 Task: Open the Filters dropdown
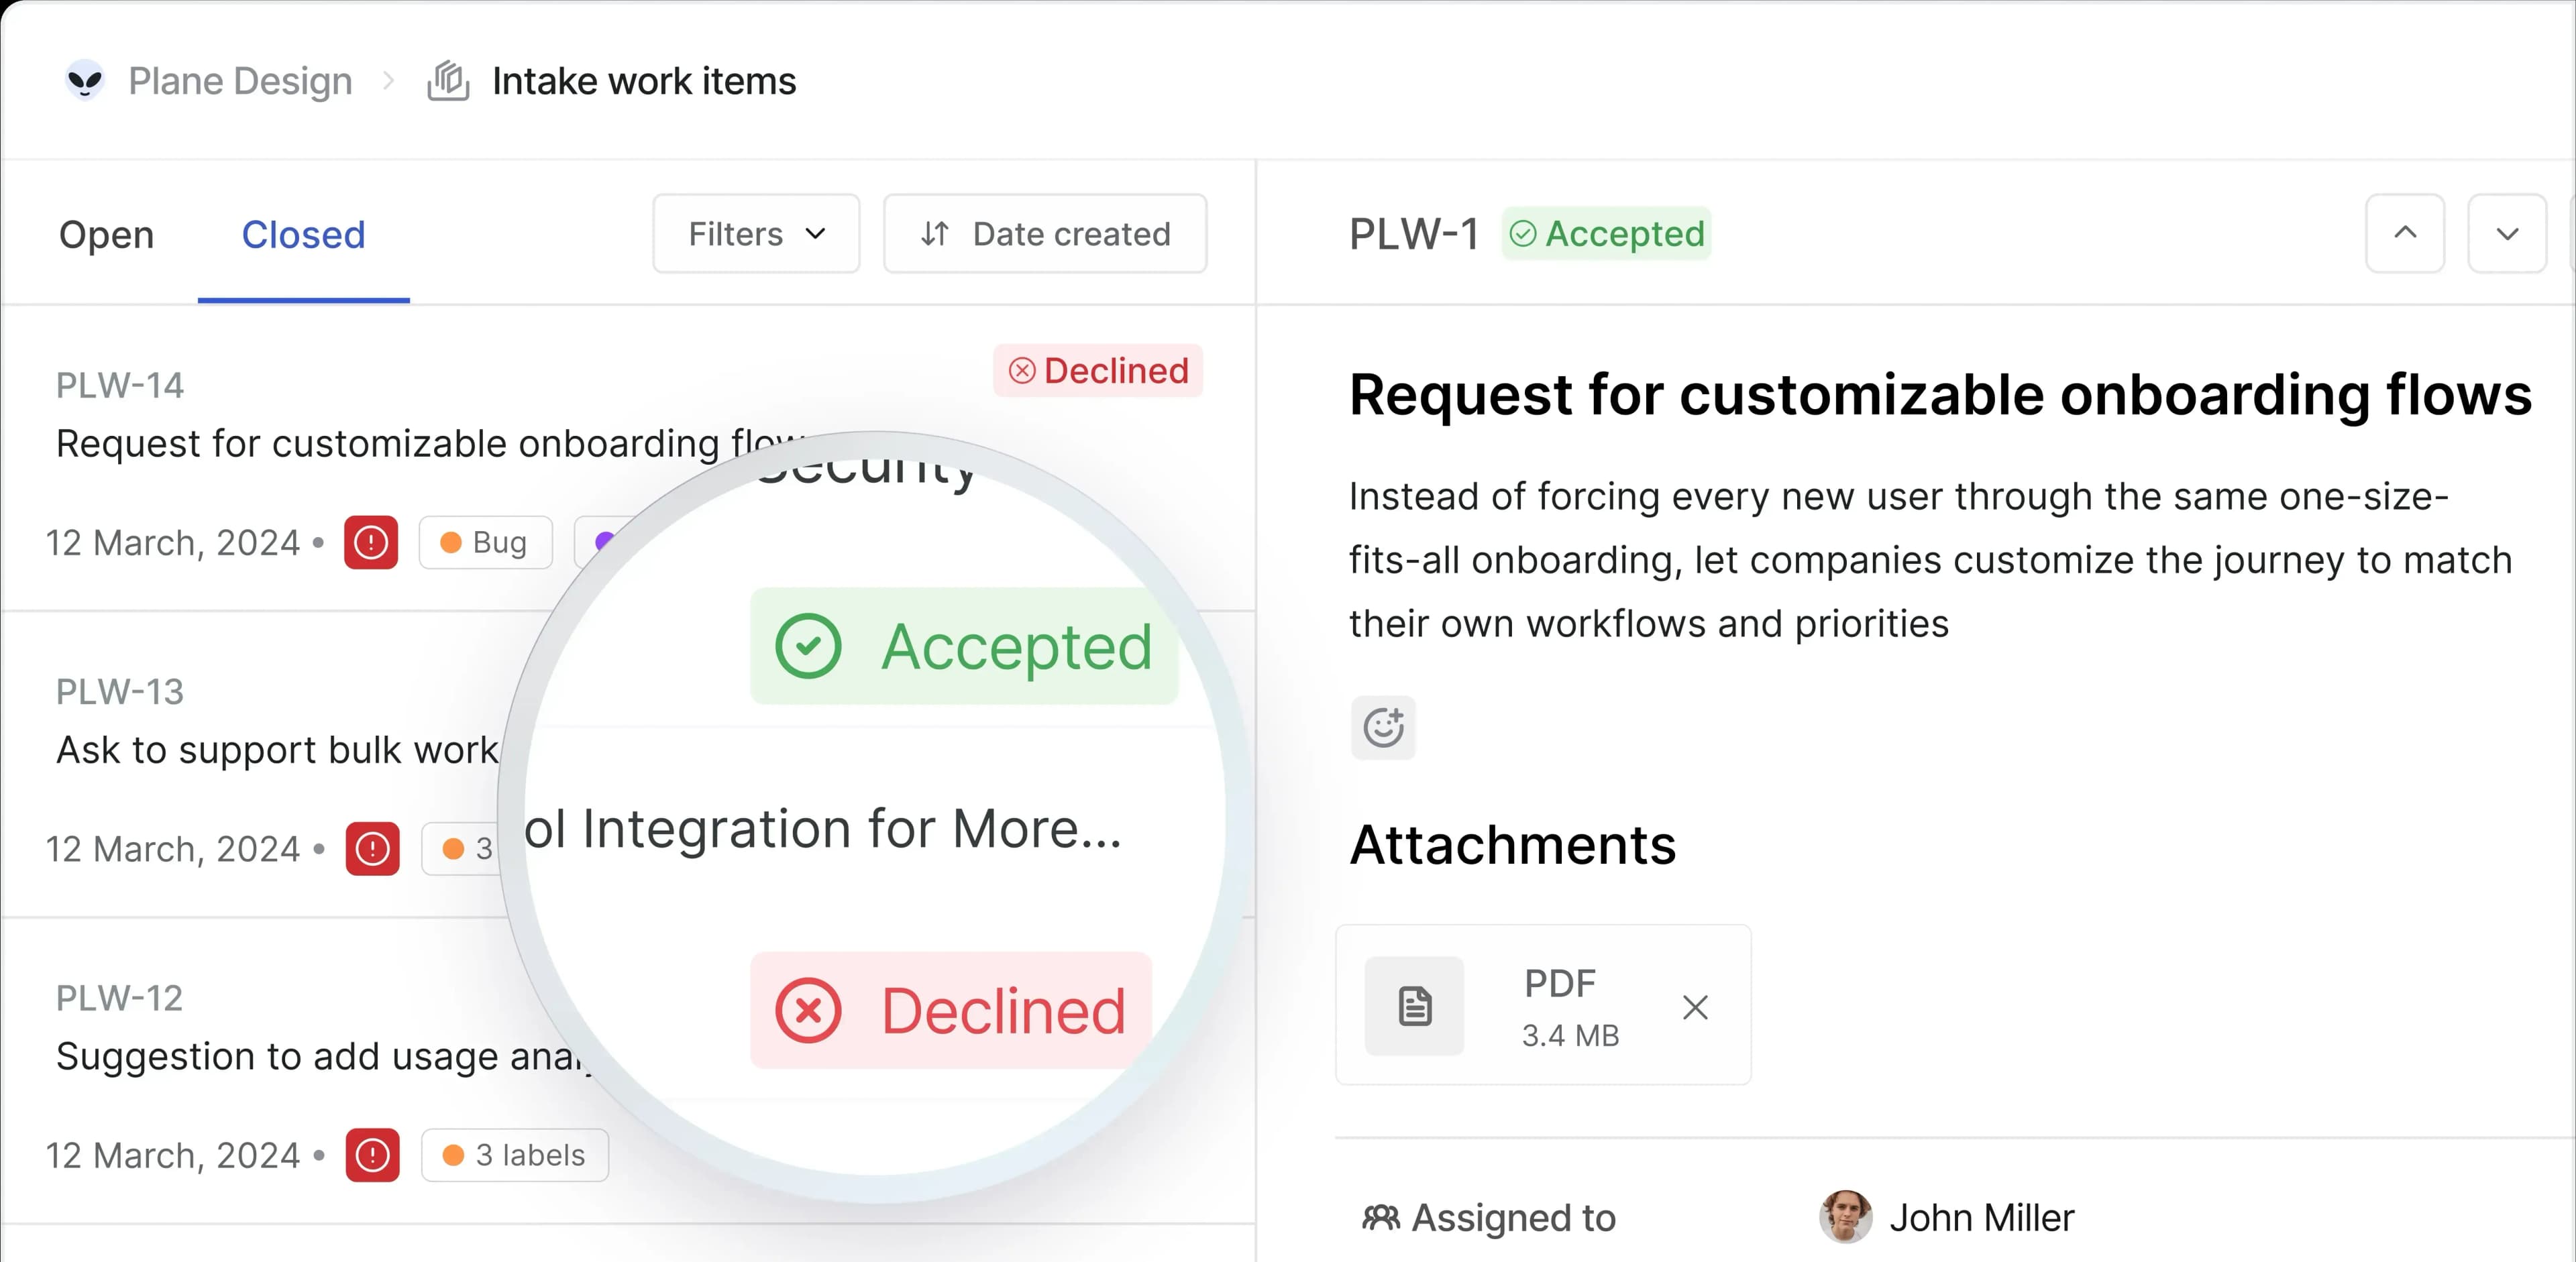756,234
